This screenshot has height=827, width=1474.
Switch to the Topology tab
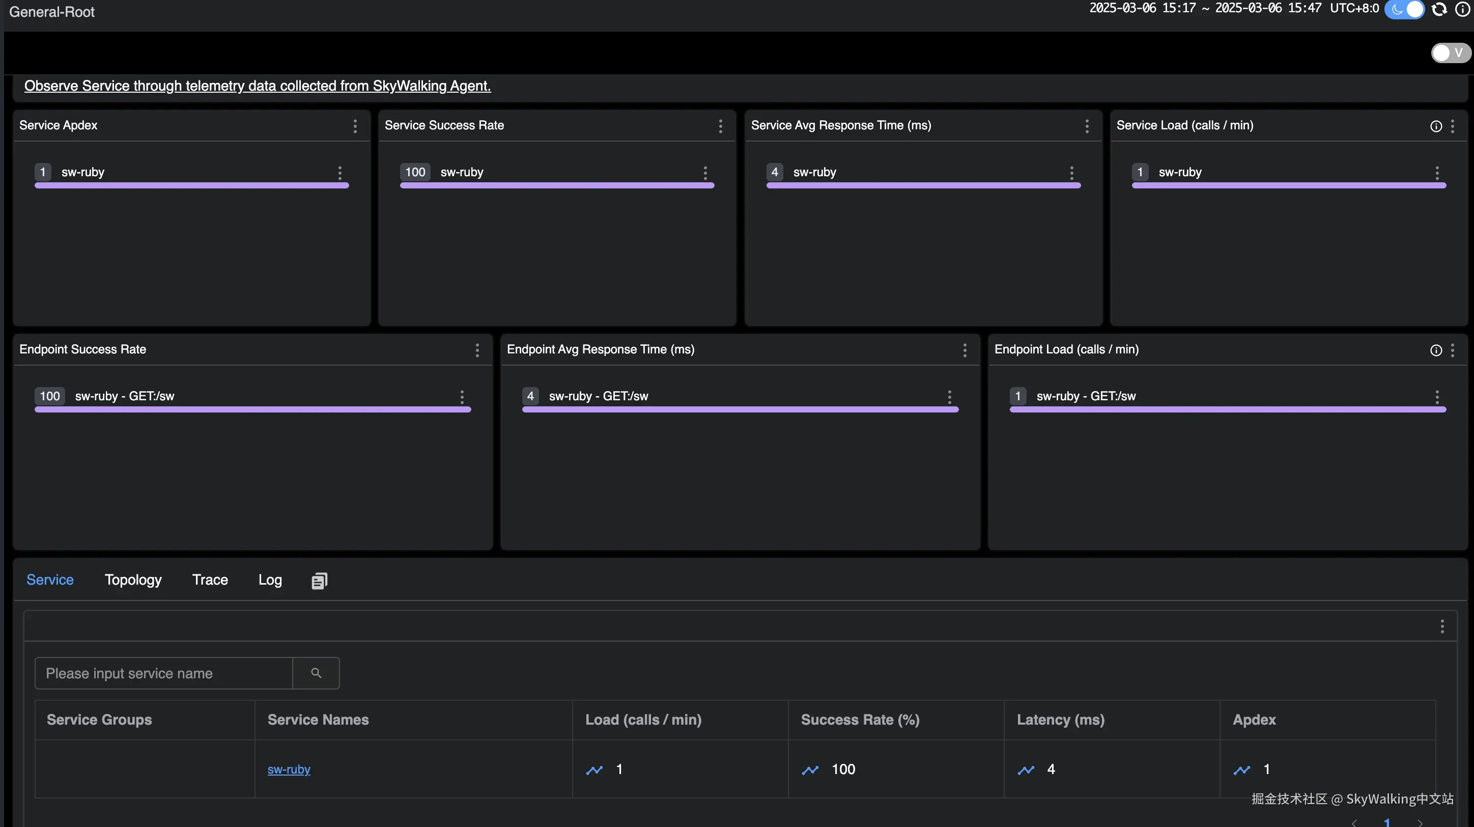pyautogui.click(x=133, y=580)
